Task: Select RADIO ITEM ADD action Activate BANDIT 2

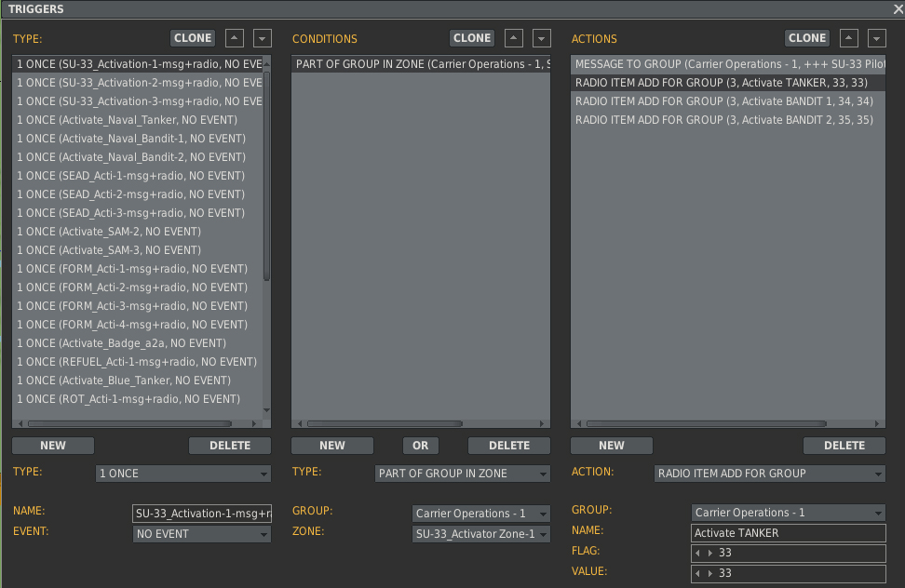Action: [x=728, y=120]
